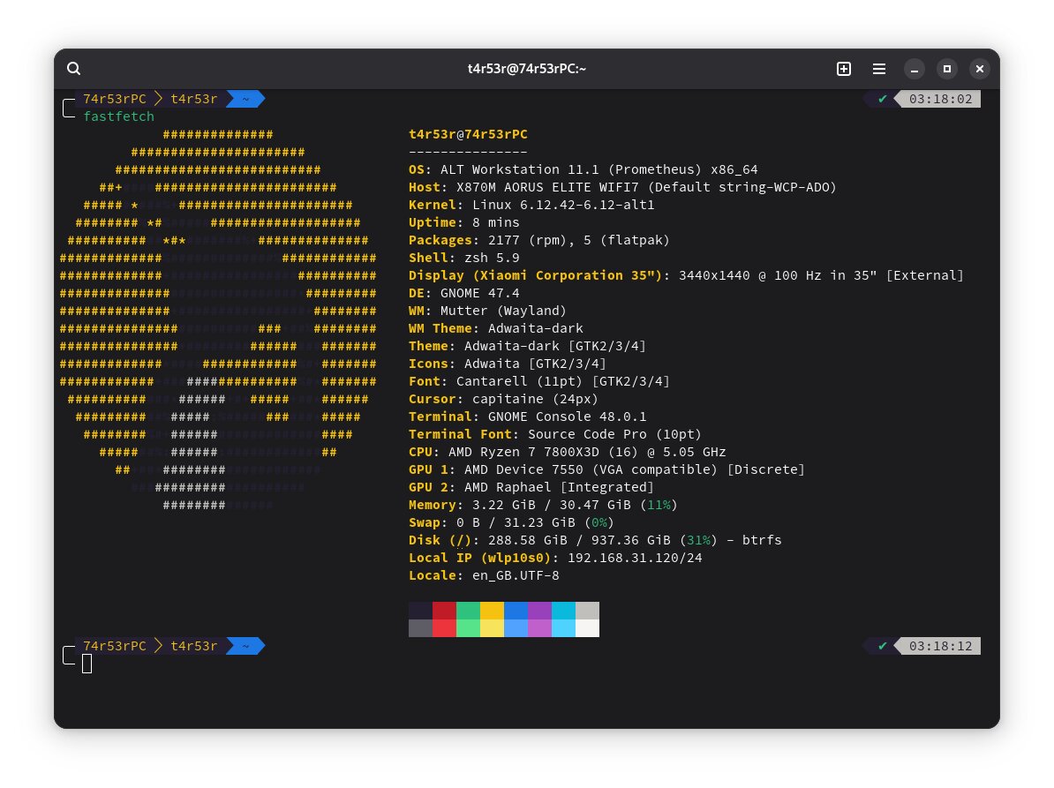This screenshot has height=788, width=1054.
Task: Click the typed command 'fastfetch'
Action: (x=119, y=116)
